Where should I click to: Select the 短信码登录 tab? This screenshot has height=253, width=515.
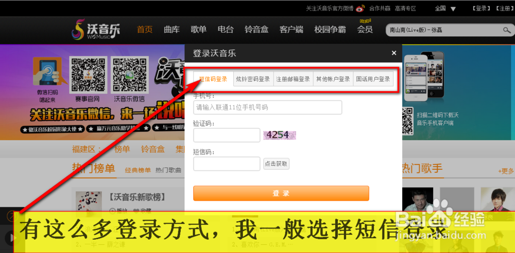tap(213, 79)
